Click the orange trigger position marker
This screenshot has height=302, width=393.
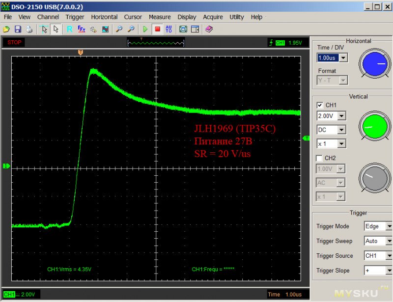point(81,52)
